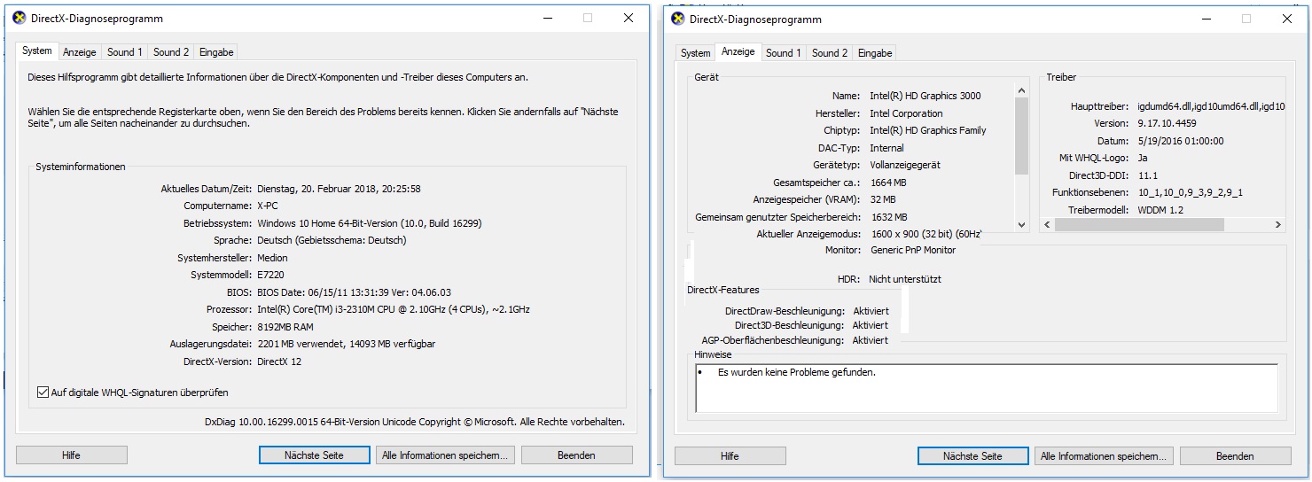Click DirectX icon in left window title bar
Image resolution: width=1312 pixels, height=482 pixels.
[20, 18]
